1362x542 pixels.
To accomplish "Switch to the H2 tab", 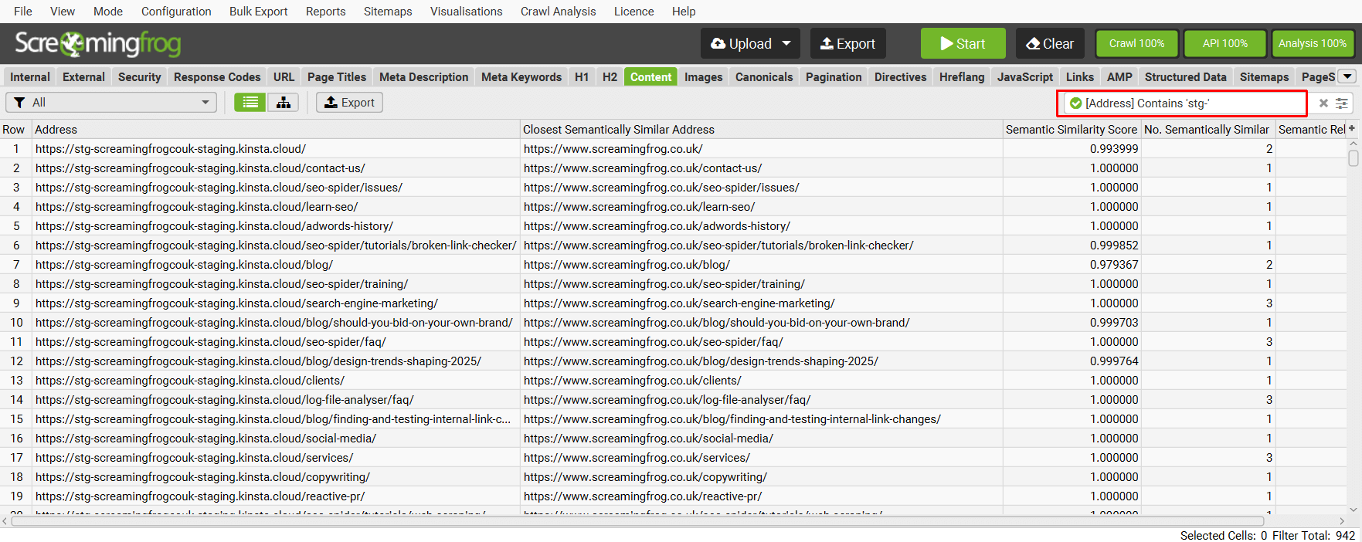I will tap(610, 76).
